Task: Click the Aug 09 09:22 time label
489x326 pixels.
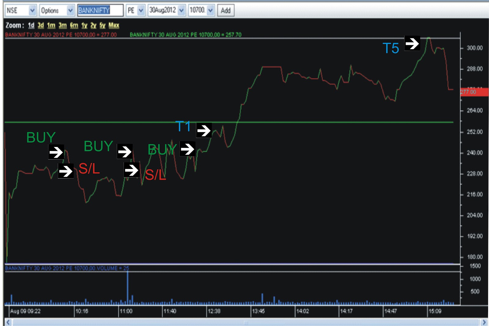Action: click(x=25, y=311)
